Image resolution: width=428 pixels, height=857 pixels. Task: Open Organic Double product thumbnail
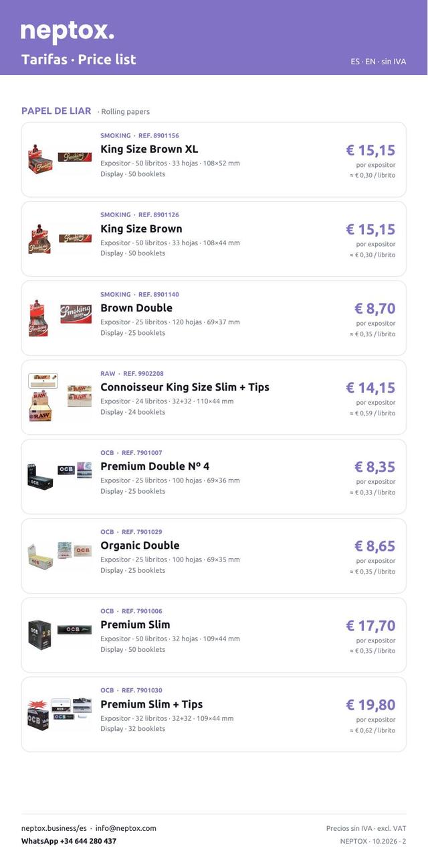[x=60, y=555]
